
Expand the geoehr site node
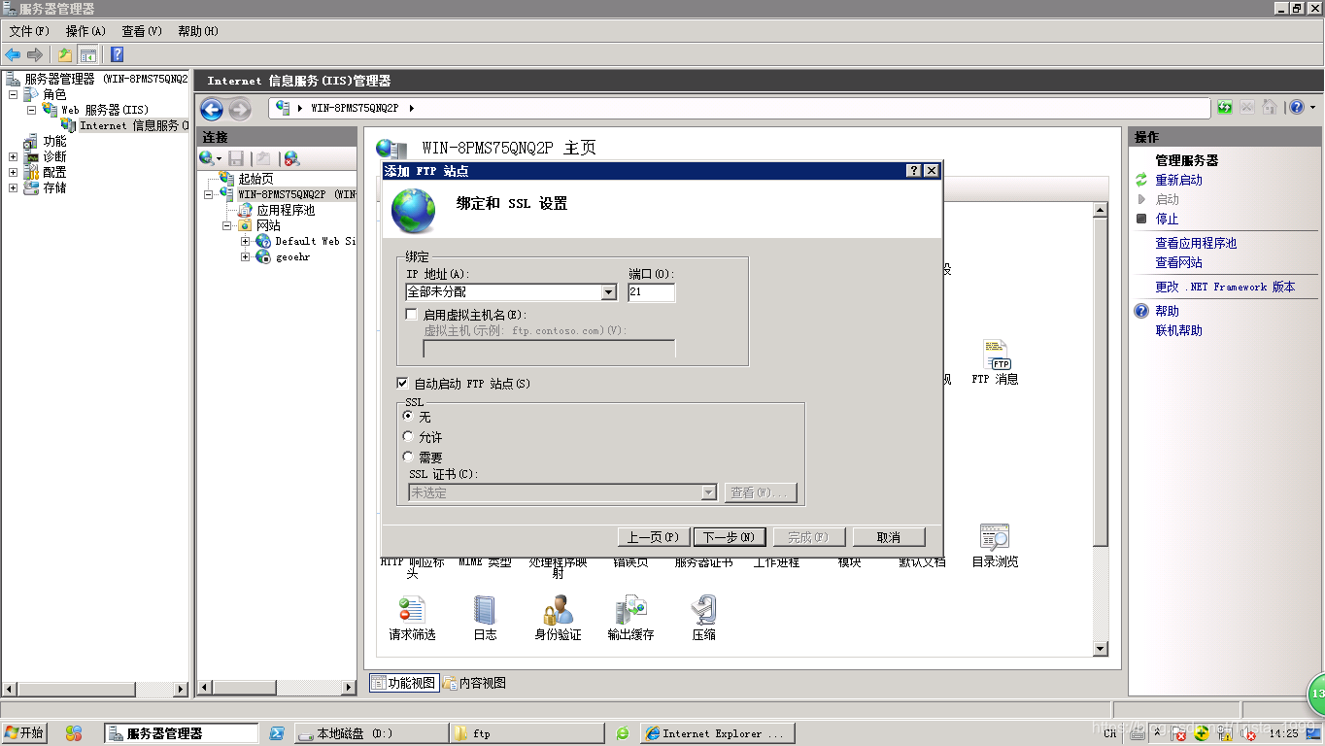coord(246,256)
